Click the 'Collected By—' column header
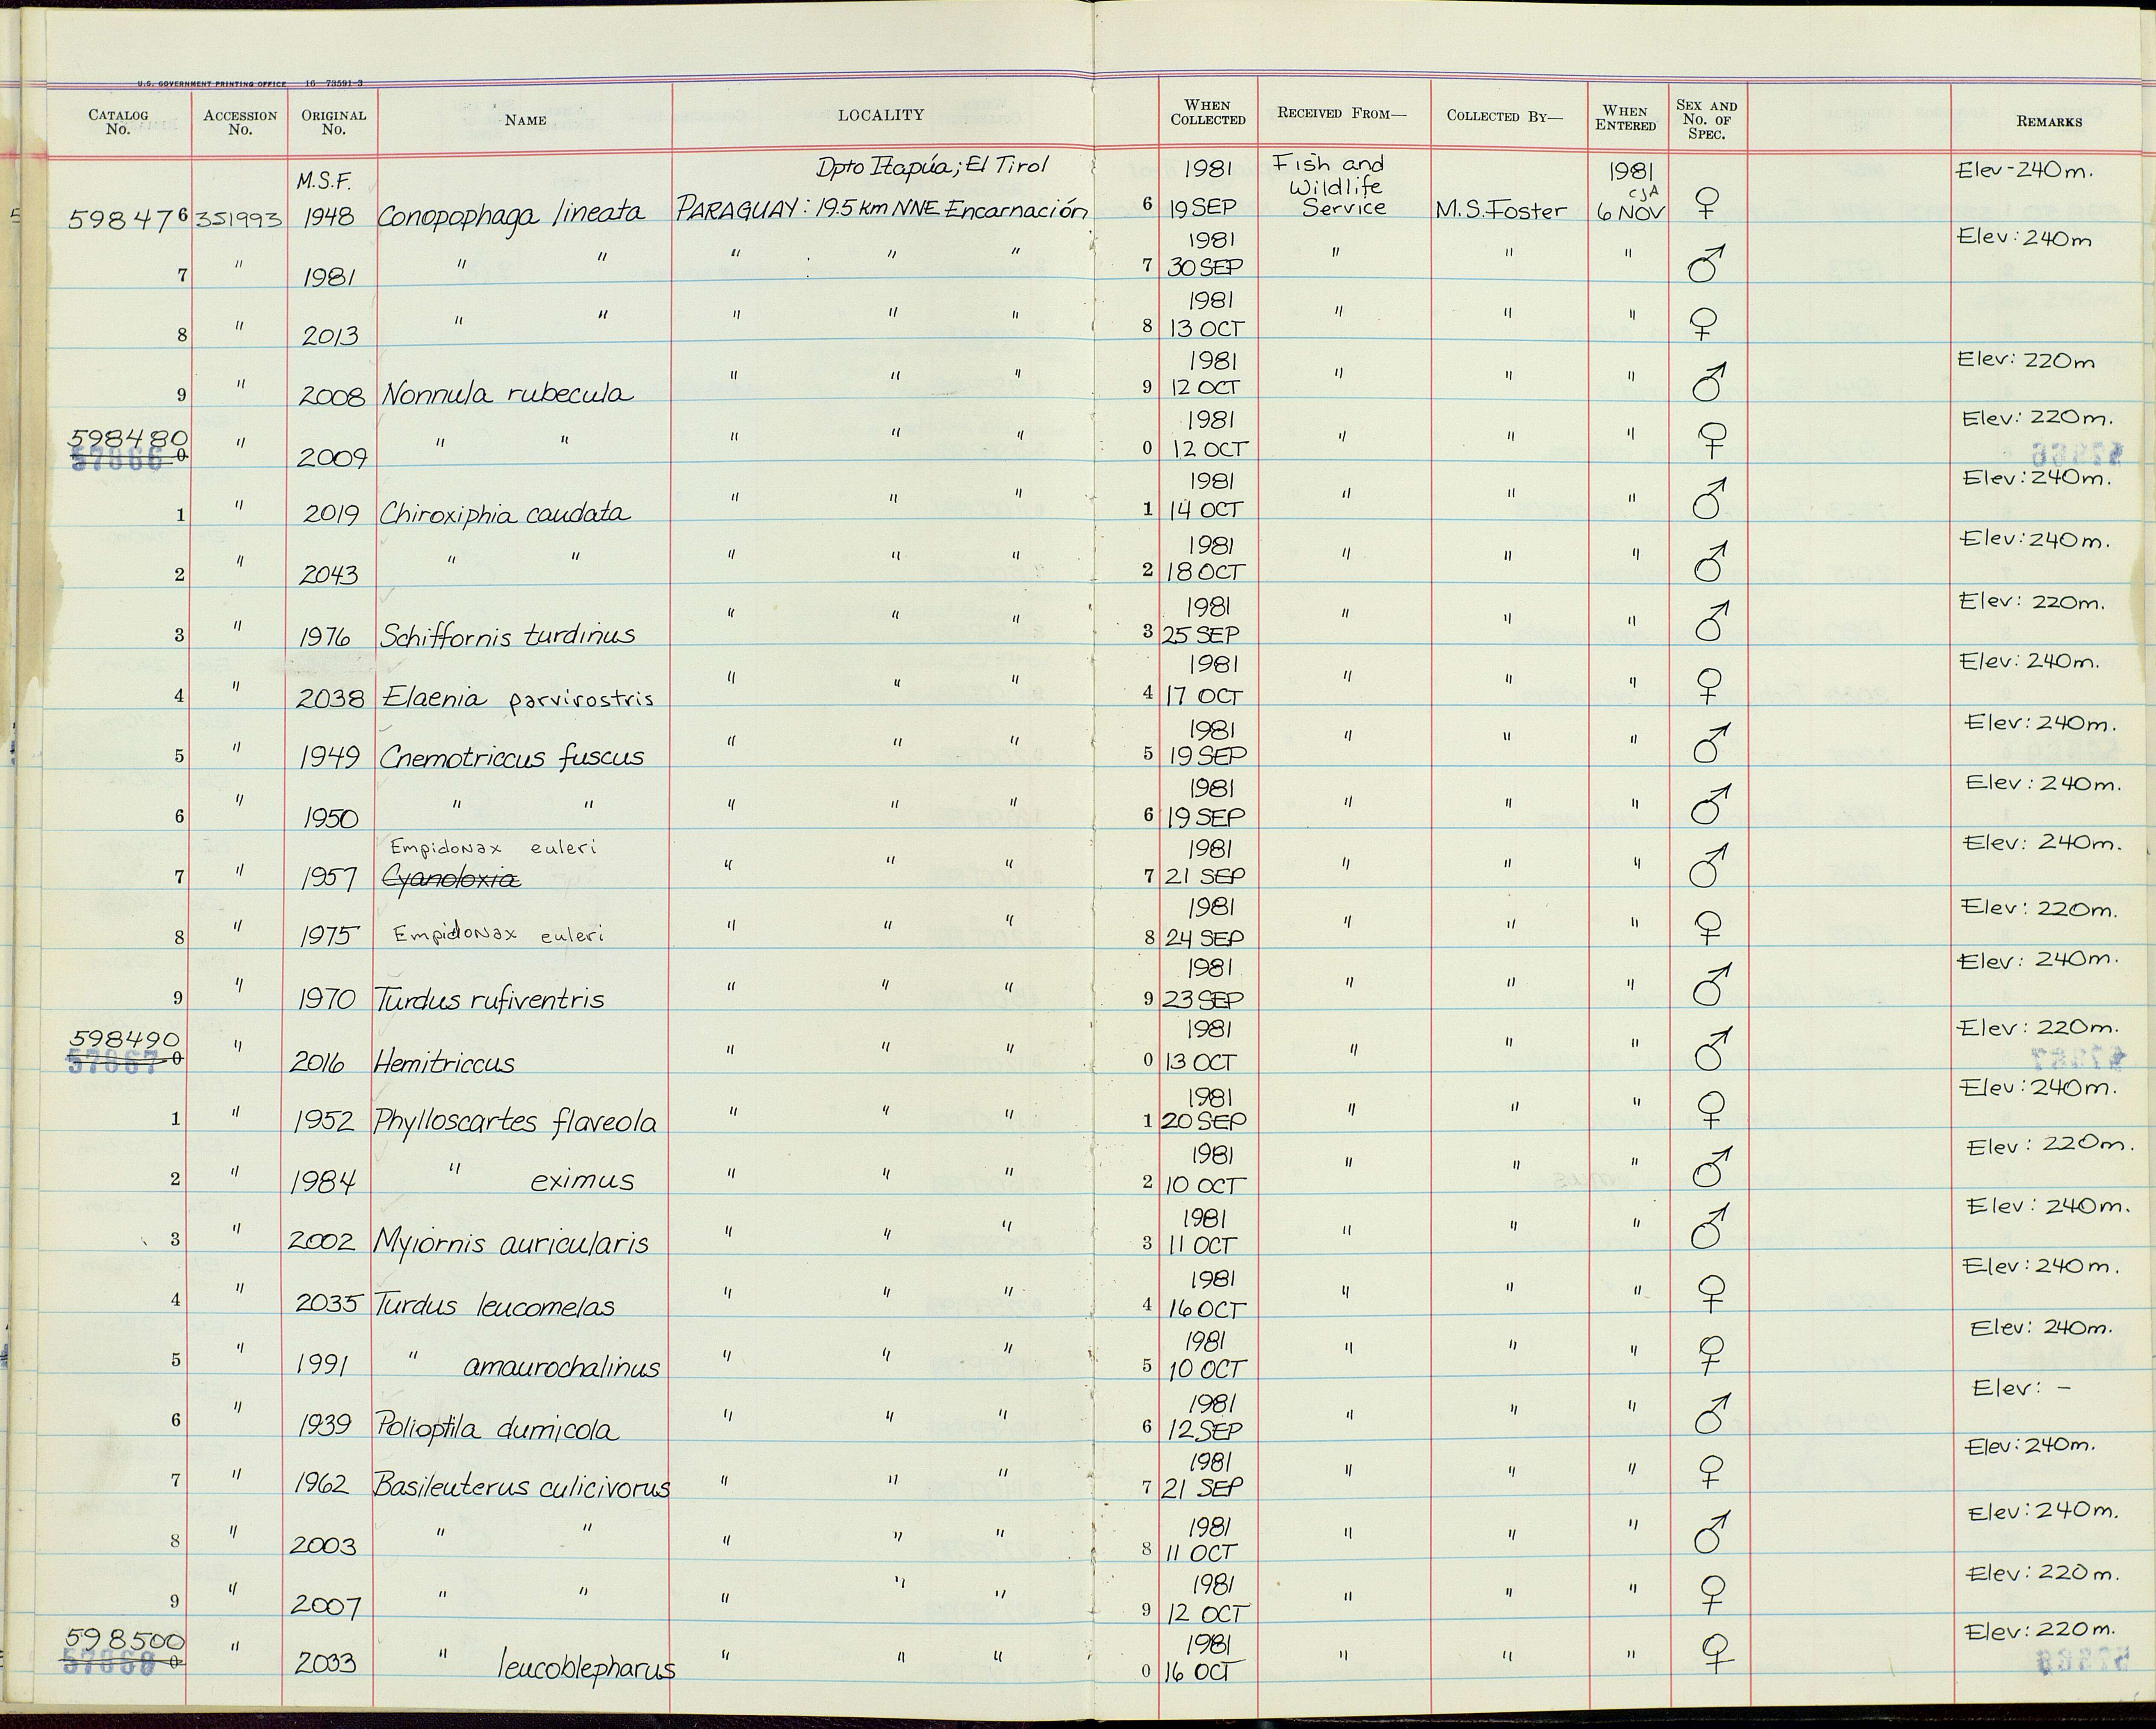 (1504, 115)
